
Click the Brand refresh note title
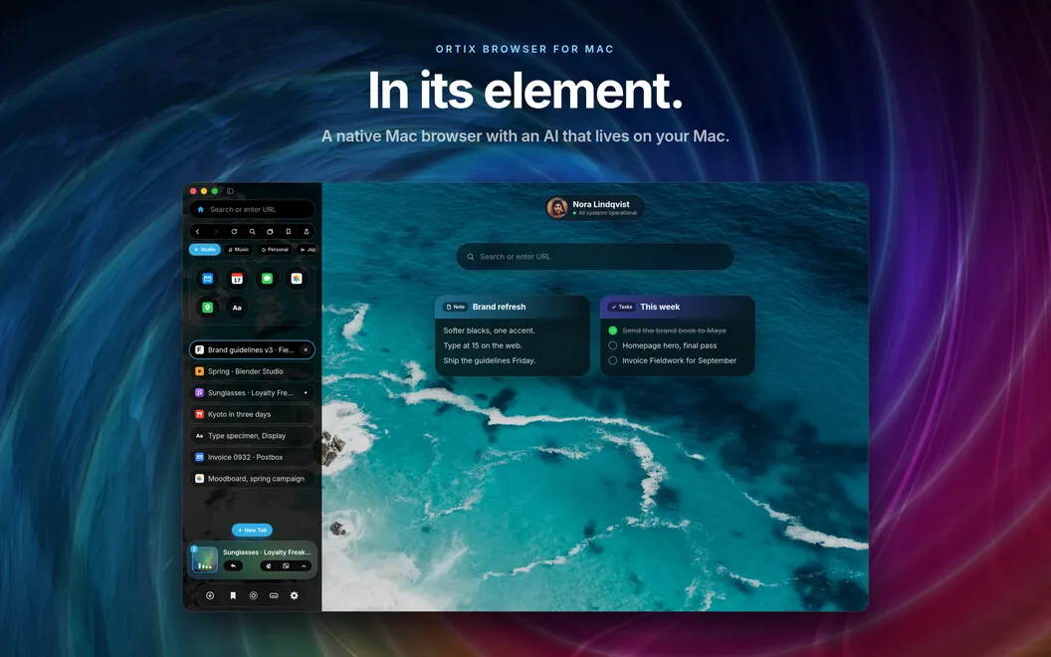coord(499,307)
